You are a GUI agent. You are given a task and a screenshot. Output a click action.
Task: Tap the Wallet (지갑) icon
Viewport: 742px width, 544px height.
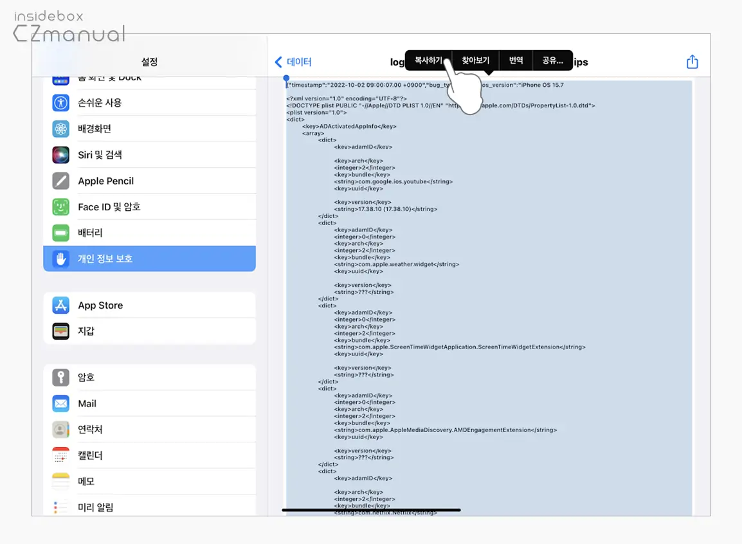60,331
